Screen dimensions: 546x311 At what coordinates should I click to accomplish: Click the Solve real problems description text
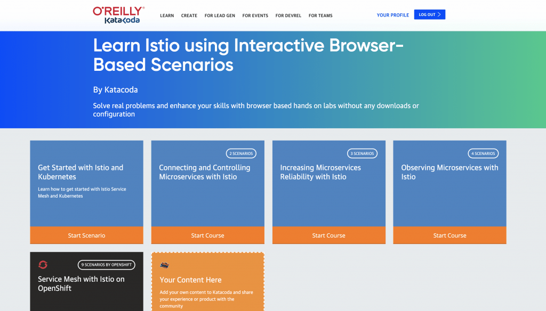(x=256, y=110)
